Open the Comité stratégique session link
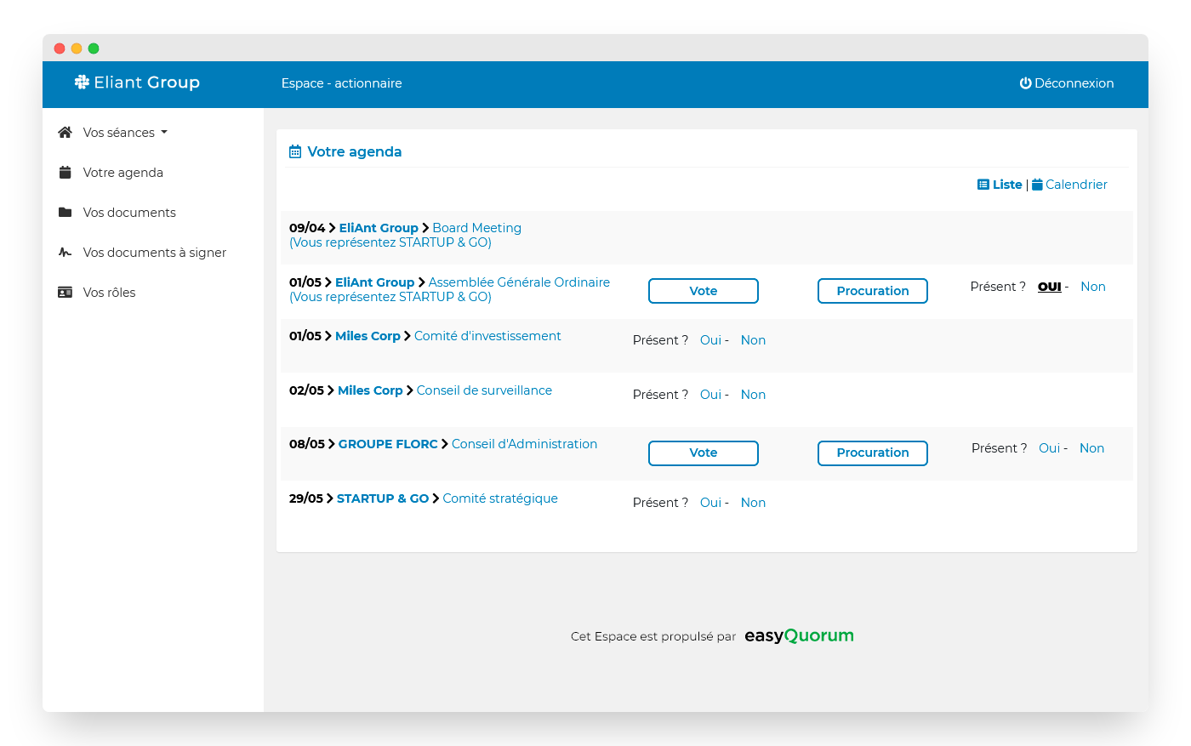Viewport: 1191px width, 746px height. [499, 498]
